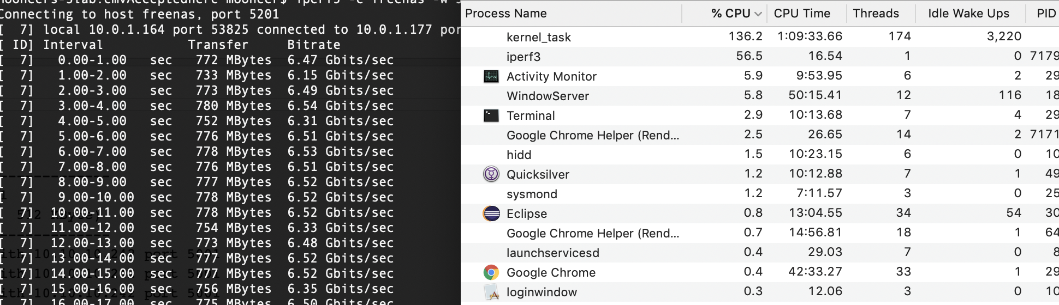1059x305 pixels.
Task: Click Terminal bitrate 6.15 Gbits/sec
Action: tap(341, 75)
